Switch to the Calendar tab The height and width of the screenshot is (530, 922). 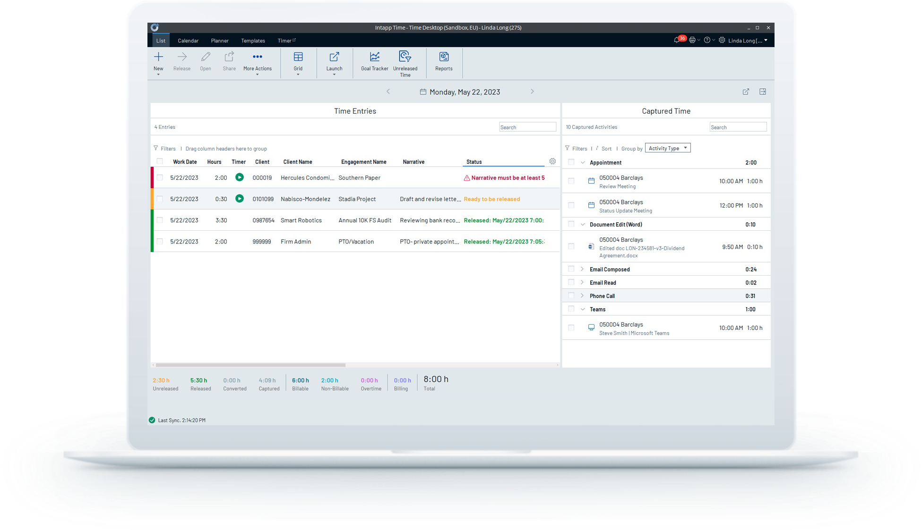point(188,41)
